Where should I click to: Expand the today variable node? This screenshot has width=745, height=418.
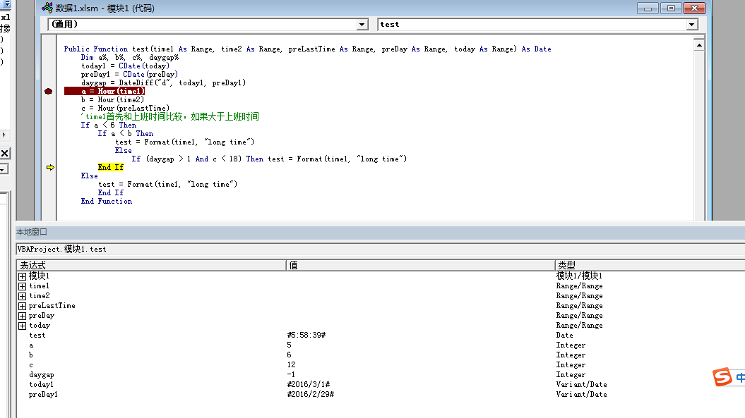[x=23, y=326]
